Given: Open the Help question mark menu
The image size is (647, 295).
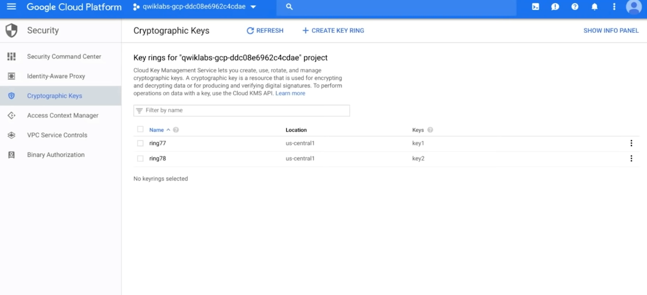Looking at the screenshot, I should coord(575,6).
